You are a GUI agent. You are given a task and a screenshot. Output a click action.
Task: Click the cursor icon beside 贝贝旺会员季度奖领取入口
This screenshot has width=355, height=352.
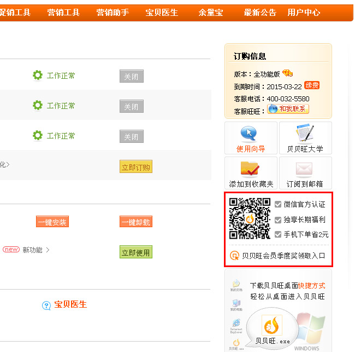click(234, 256)
